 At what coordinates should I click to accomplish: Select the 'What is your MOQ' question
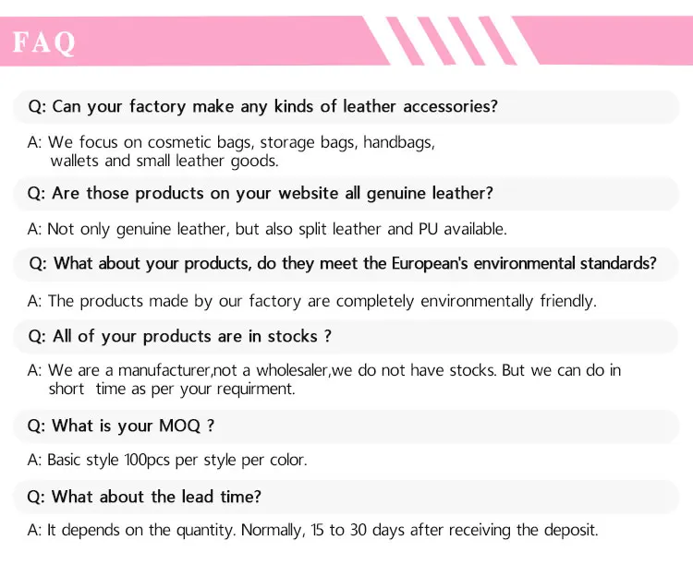point(346,426)
